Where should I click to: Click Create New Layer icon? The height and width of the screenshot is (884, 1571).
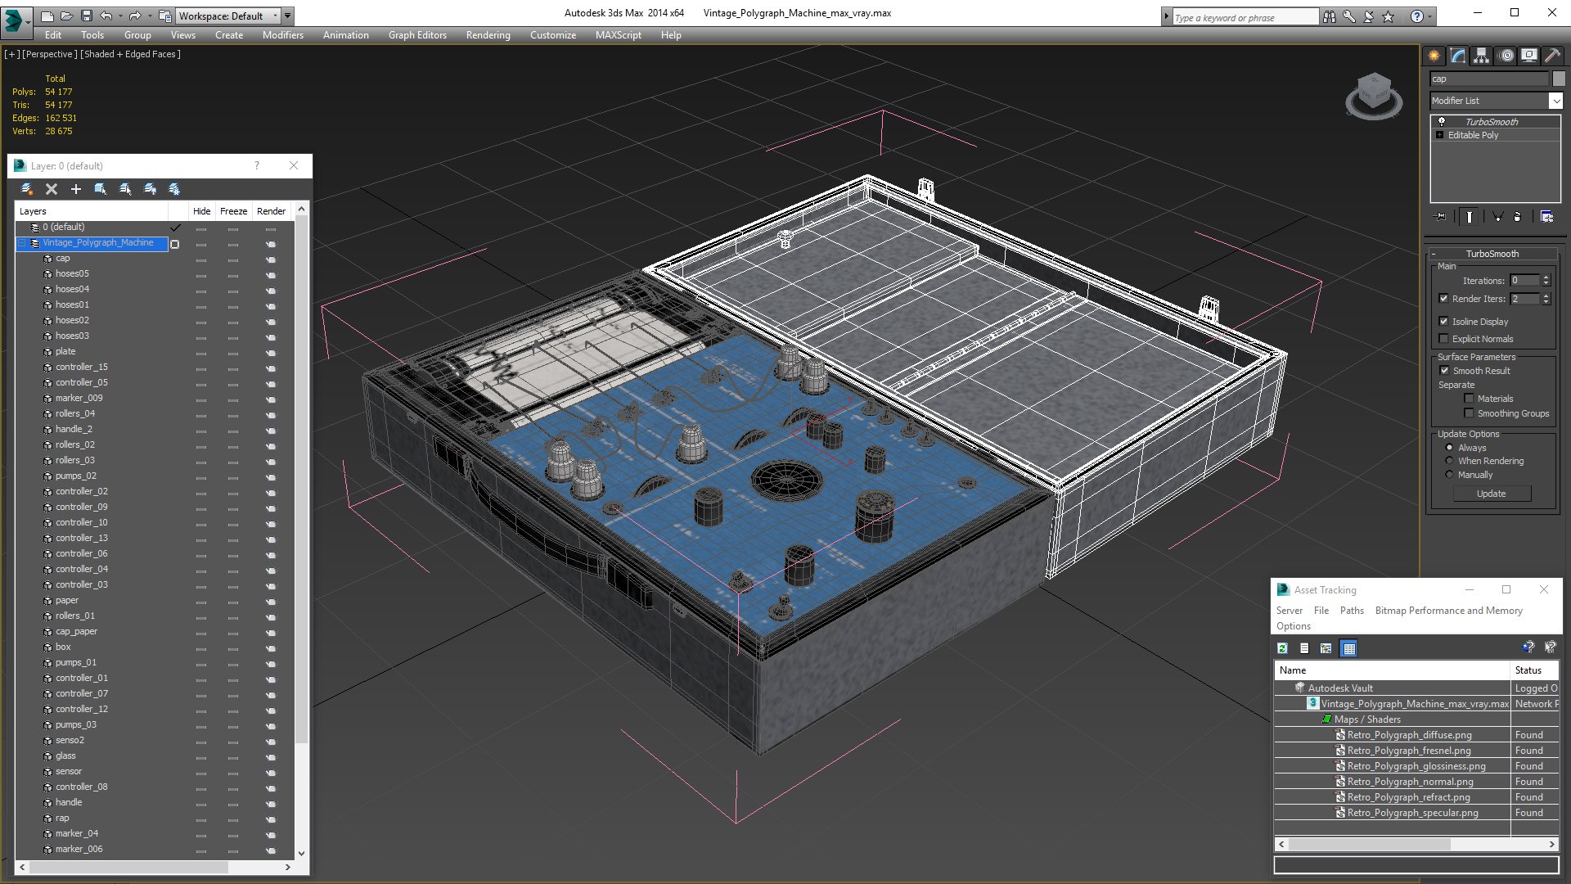pos(27,189)
